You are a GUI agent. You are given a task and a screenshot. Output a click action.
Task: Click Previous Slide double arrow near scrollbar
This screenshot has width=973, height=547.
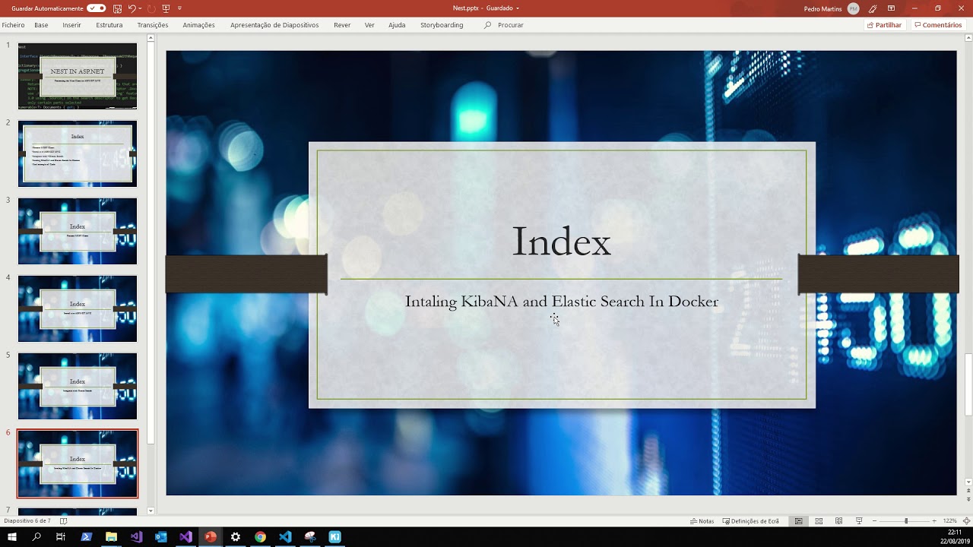968,492
